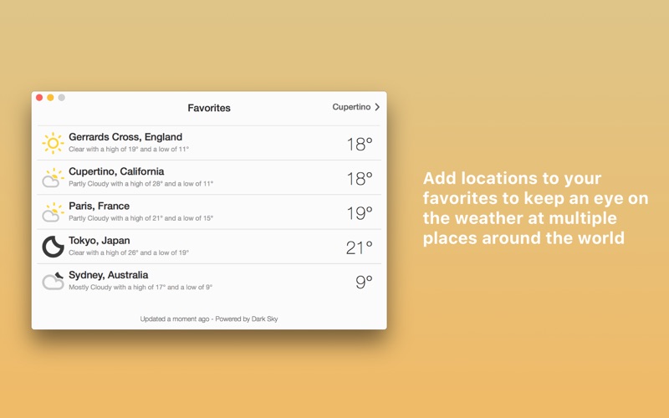Click the Powered by Dark Sky footer text
Screen dimensions: 669x418
point(247,319)
